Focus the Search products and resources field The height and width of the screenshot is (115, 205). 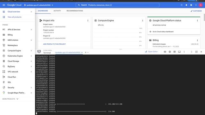[x=118, y=5]
